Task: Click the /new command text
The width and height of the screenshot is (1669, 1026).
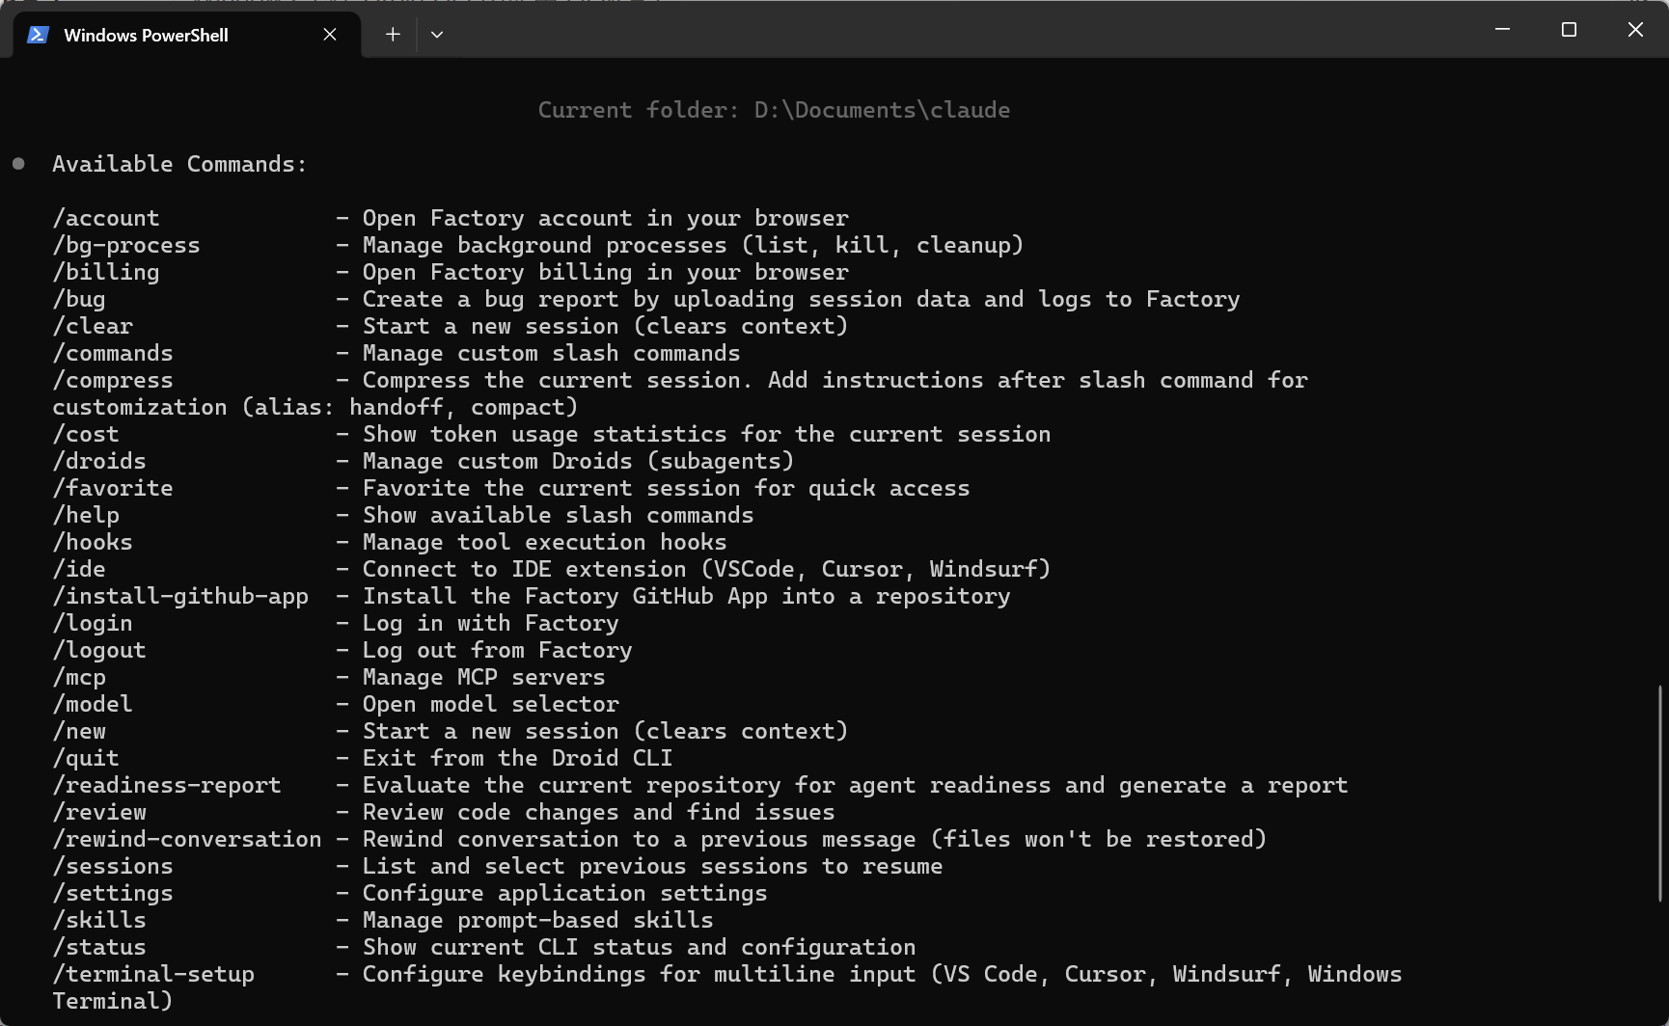Action: click(x=79, y=731)
